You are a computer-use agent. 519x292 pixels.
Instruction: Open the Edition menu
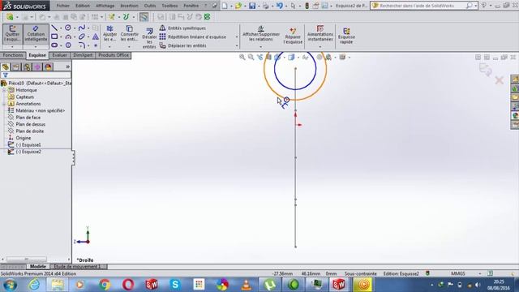[x=83, y=6]
